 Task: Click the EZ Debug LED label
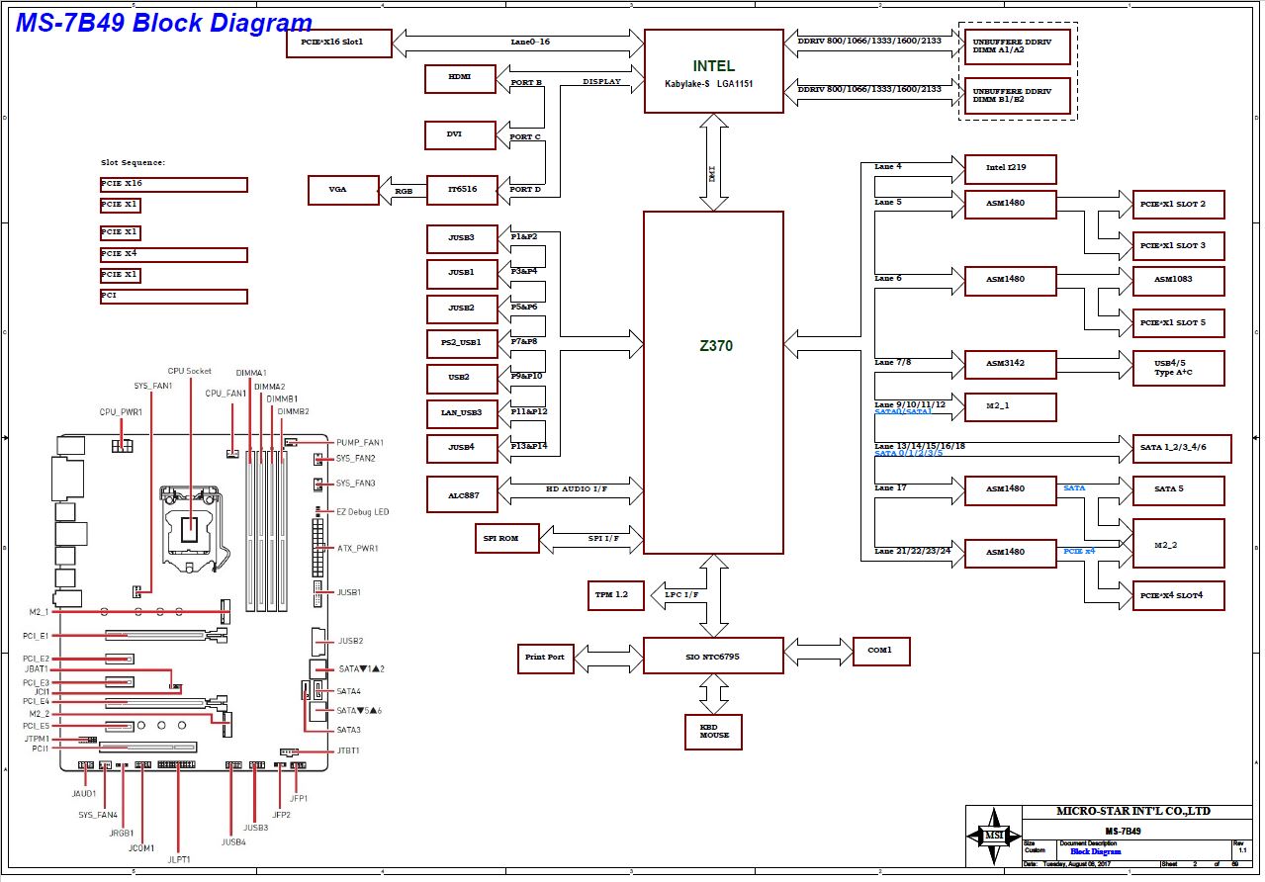tap(363, 512)
